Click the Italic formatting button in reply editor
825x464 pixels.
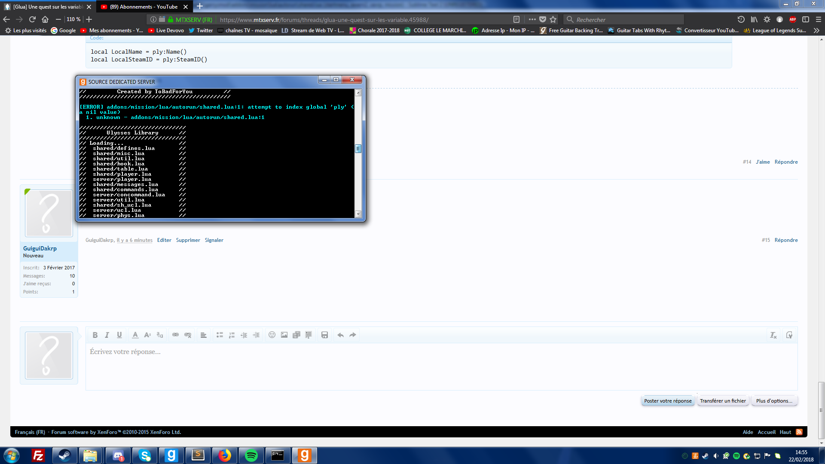click(107, 335)
